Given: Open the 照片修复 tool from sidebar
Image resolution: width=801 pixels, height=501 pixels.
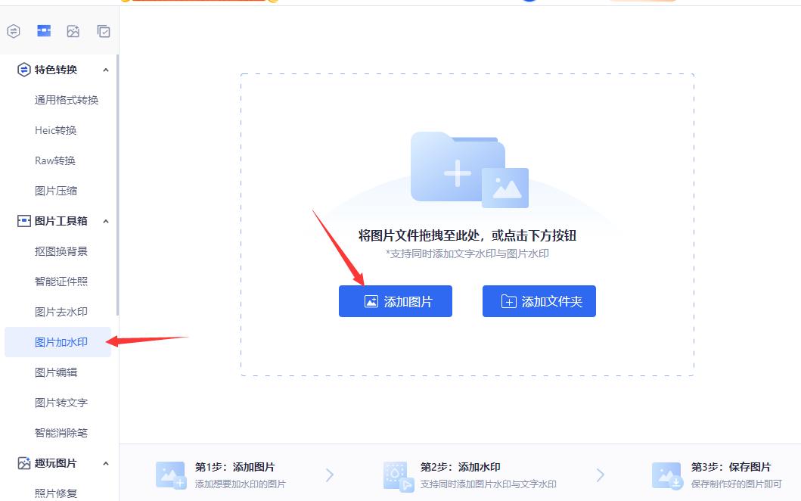Looking at the screenshot, I should point(56,493).
